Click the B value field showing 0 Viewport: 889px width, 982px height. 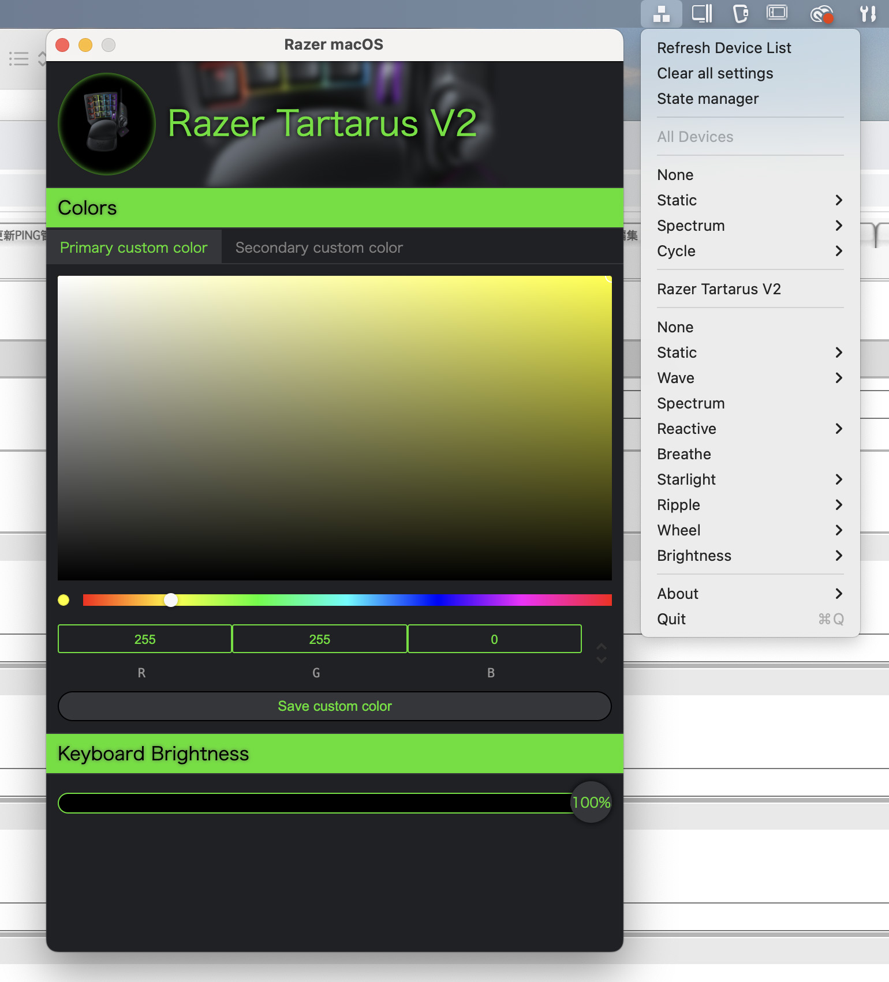click(x=494, y=639)
